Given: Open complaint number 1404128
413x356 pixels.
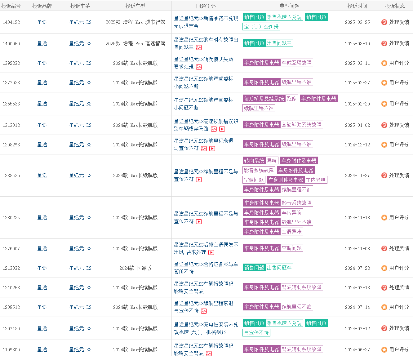Looking at the screenshot, I should pos(11,22).
